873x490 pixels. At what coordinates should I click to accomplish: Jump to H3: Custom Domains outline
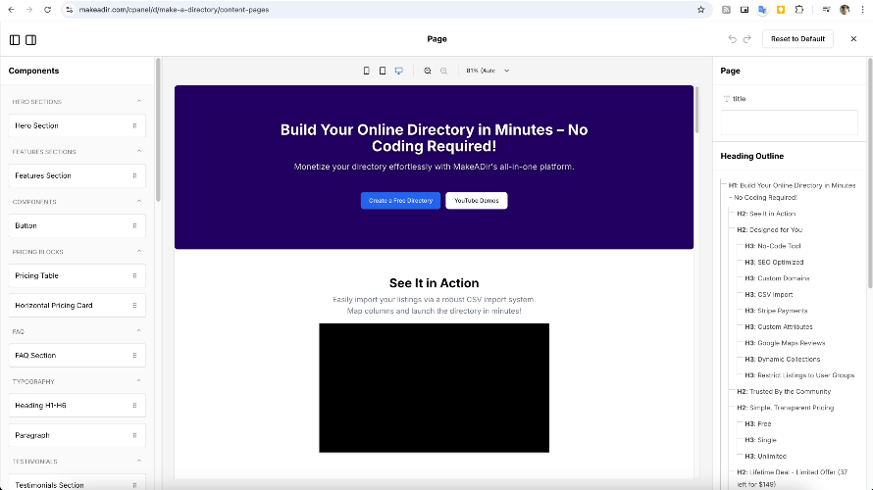(x=777, y=278)
